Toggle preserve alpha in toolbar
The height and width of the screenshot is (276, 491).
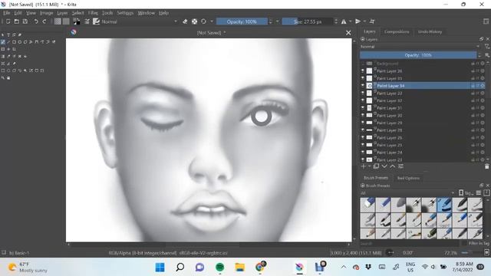pos(194,21)
